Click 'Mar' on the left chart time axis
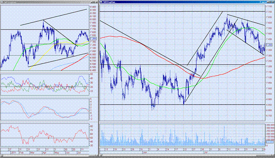The image size is (275, 158). point(32,153)
